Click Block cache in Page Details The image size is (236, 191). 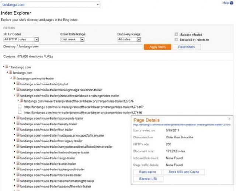[147, 172]
